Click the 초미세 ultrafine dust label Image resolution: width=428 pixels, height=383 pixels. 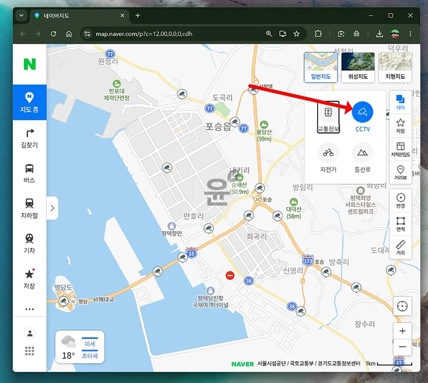click(x=90, y=355)
